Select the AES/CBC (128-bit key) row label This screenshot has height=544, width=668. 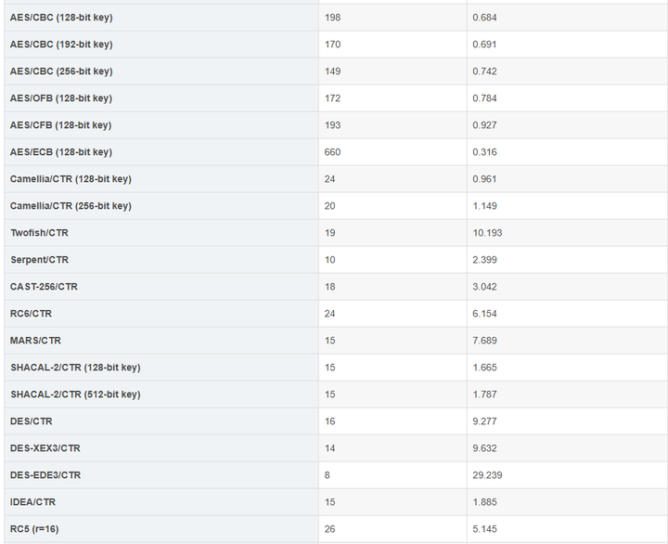point(61,18)
